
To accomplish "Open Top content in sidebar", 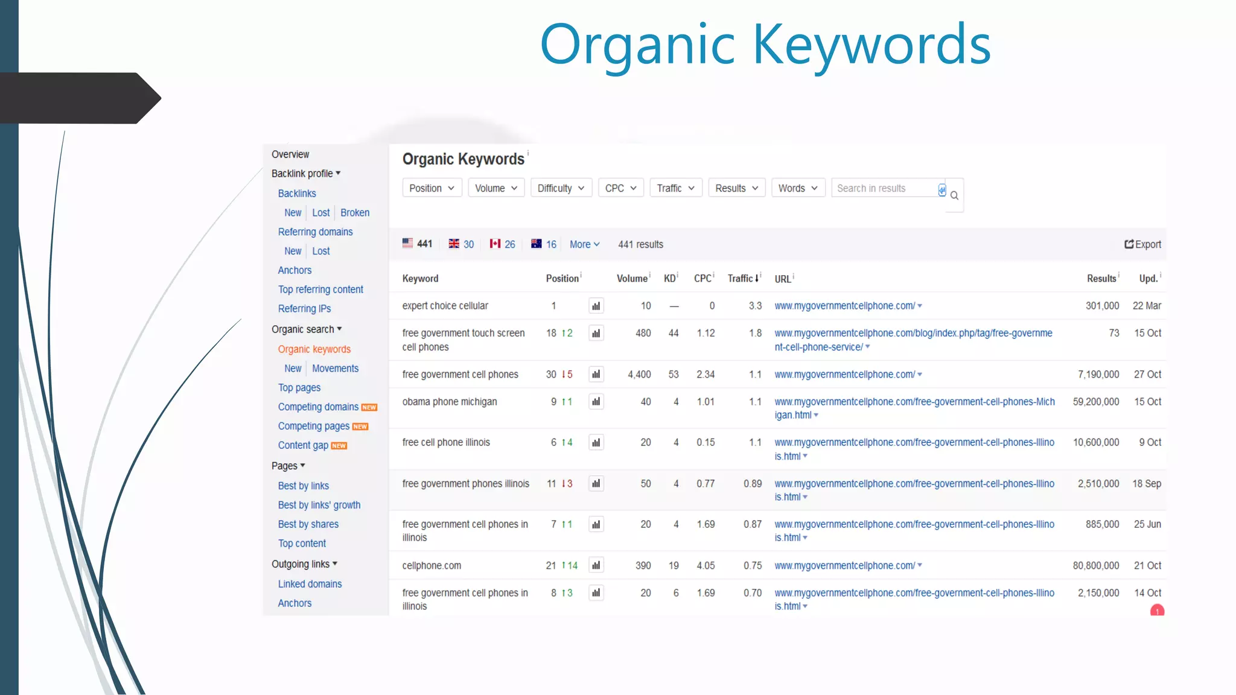I will tap(302, 544).
